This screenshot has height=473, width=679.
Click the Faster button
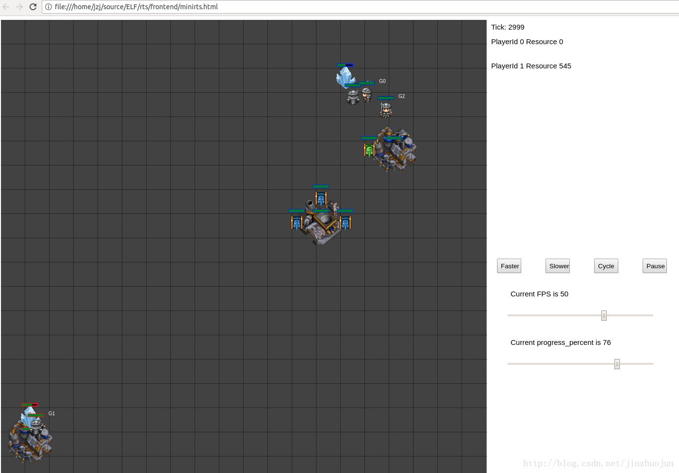point(509,266)
